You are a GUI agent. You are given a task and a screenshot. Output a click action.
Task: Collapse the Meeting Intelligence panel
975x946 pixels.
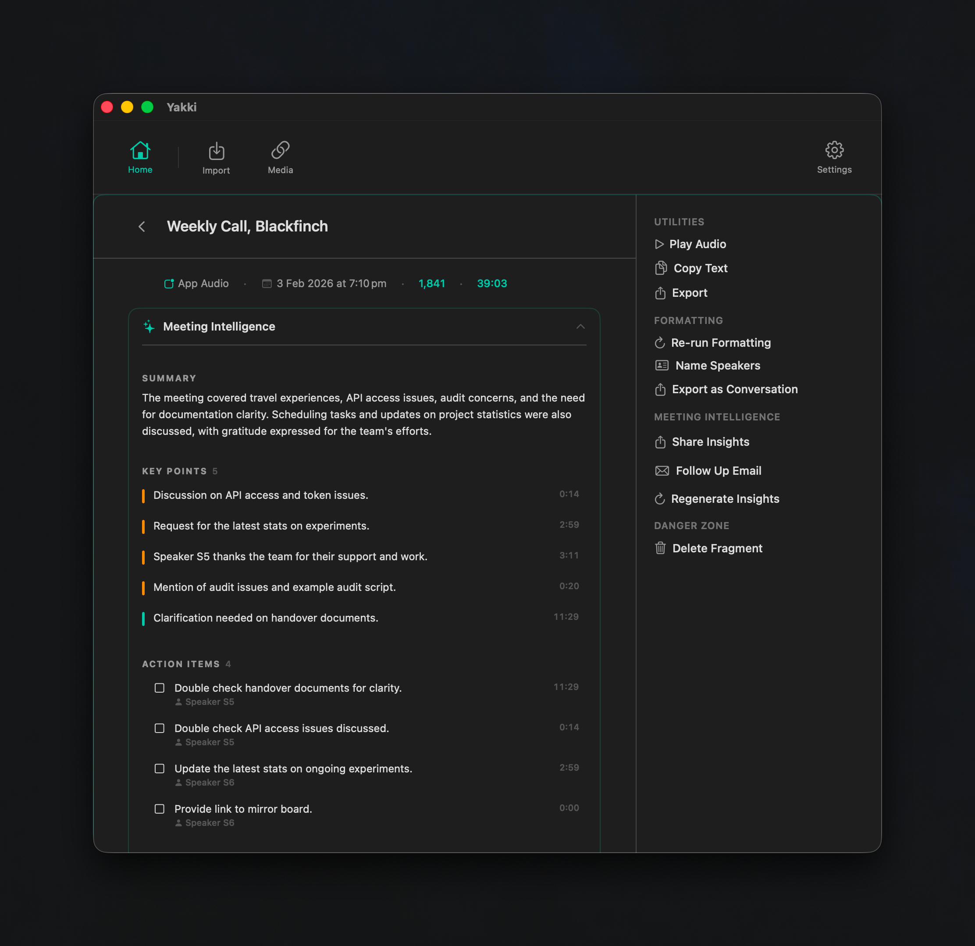pyautogui.click(x=580, y=327)
